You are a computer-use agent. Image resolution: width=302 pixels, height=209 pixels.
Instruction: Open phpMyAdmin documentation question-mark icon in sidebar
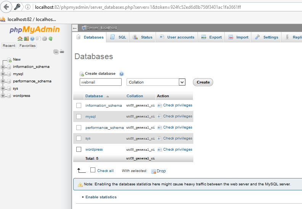pos(32,39)
